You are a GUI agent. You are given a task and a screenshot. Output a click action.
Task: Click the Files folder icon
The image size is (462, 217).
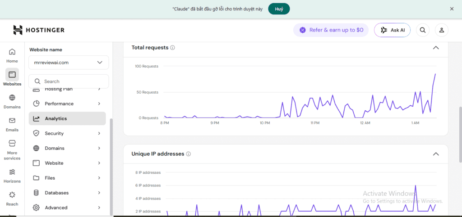(x=36, y=178)
